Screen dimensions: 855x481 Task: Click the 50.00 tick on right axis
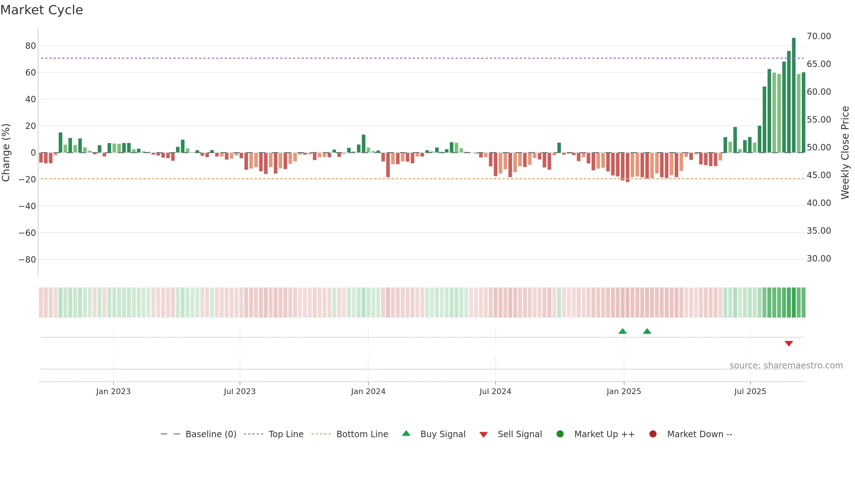(819, 147)
